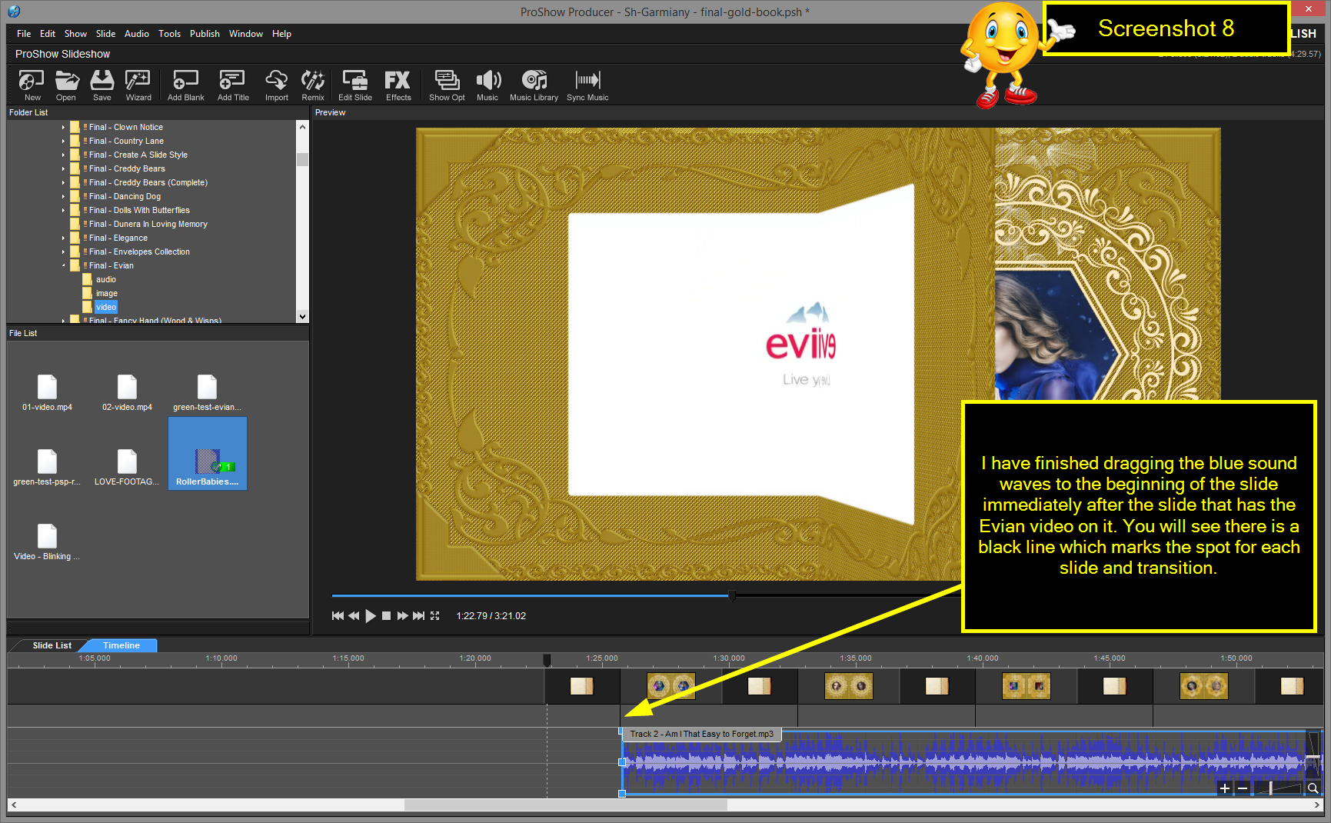1331x823 pixels.
Task: Click Folder List scroll up arrow
Action: [x=302, y=127]
